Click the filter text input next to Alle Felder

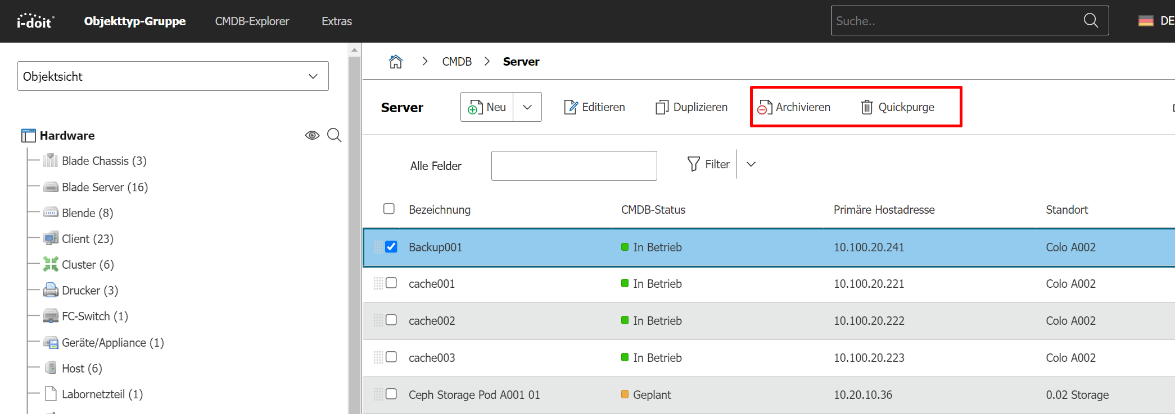tap(574, 165)
